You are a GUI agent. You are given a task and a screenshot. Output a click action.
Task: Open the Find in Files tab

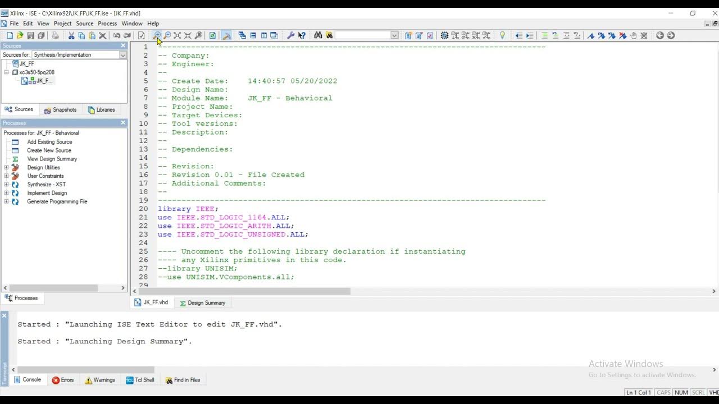pyautogui.click(x=183, y=380)
